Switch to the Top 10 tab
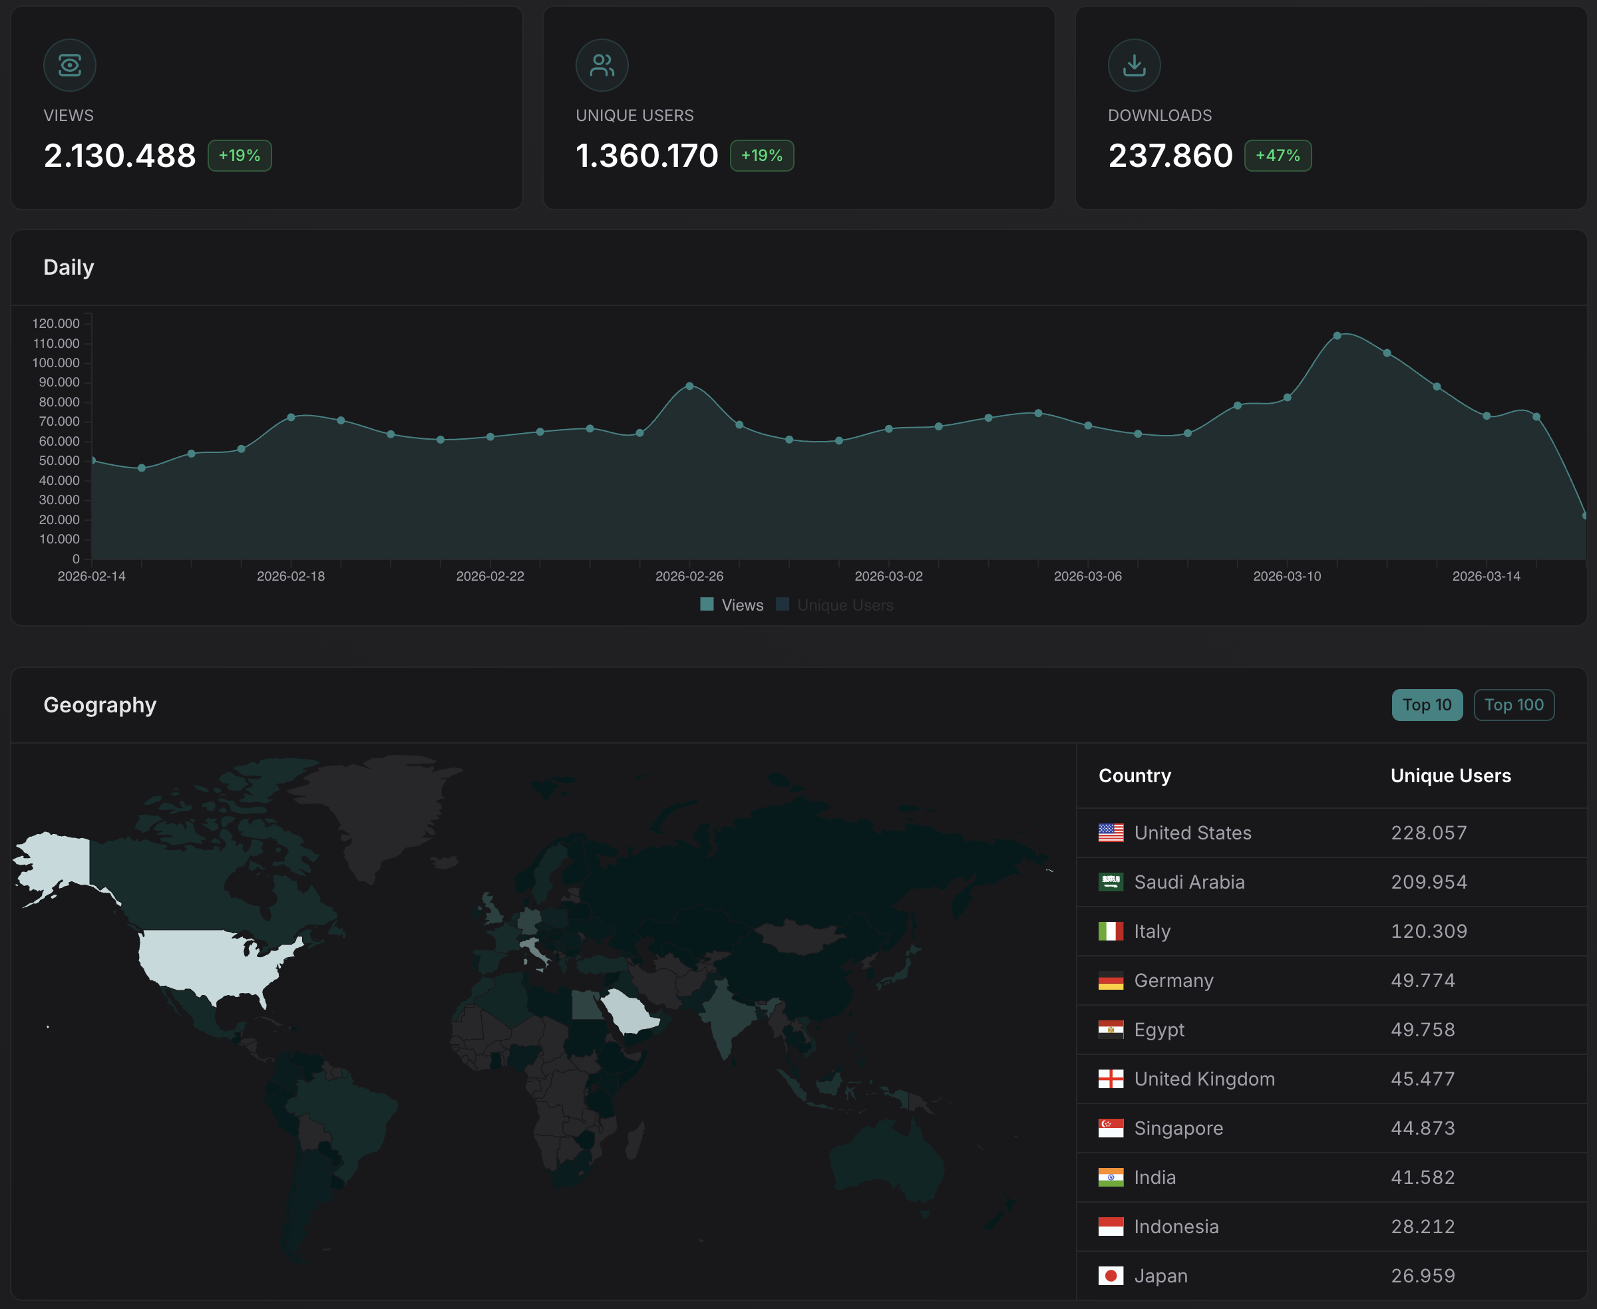This screenshot has width=1597, height=1309. point(1427,705)
